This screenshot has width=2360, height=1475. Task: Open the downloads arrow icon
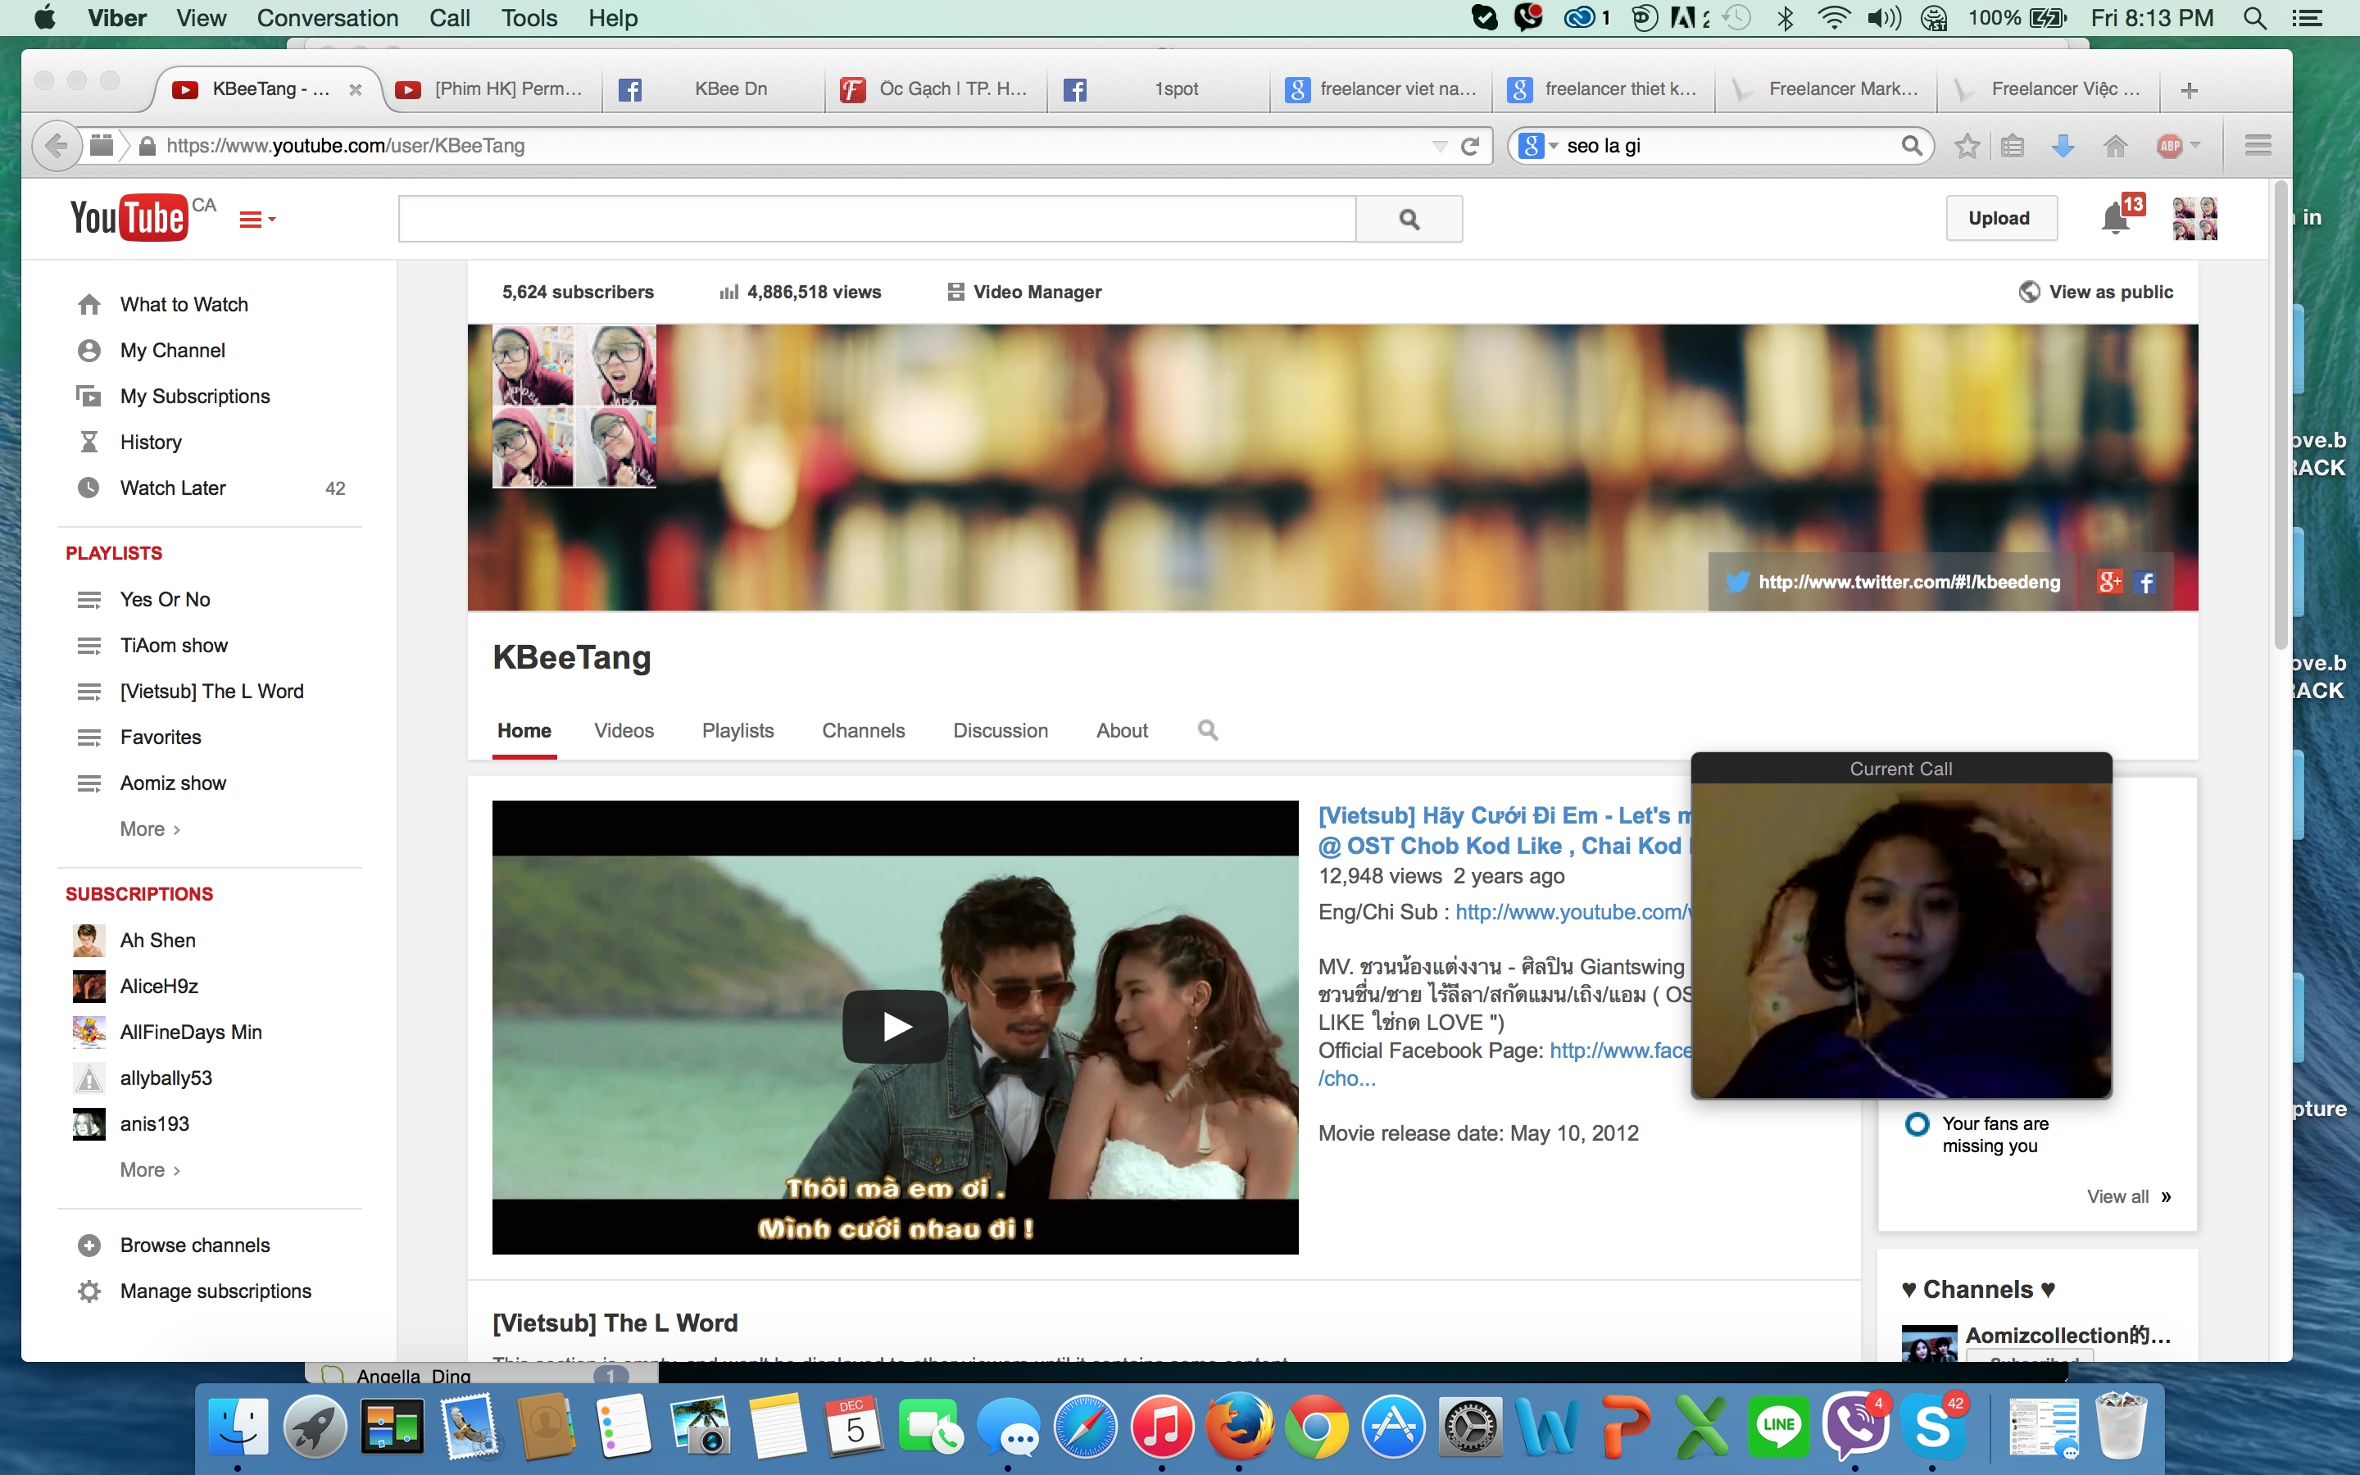[2063, 145]
